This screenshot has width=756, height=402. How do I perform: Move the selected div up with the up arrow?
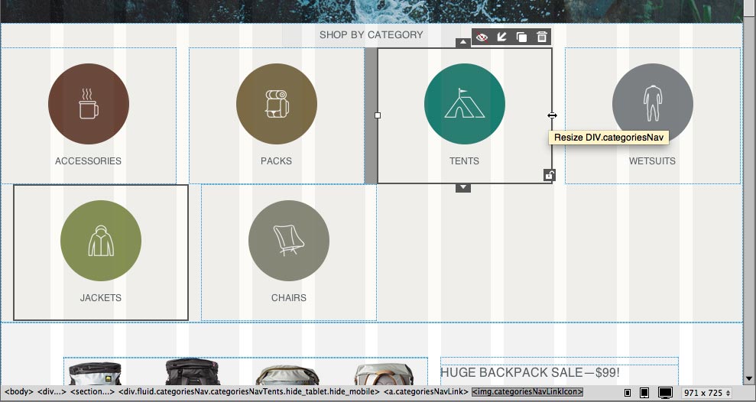[x=463, y=43]
